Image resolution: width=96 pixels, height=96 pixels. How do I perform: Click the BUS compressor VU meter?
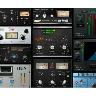(6, 70)
